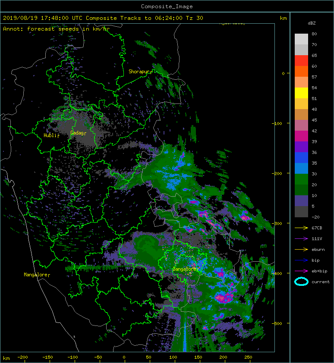Select the 65 value on dBZ scale
Image resolution: width=334 pixels, height=363 pixels.
tap(314, 55)
